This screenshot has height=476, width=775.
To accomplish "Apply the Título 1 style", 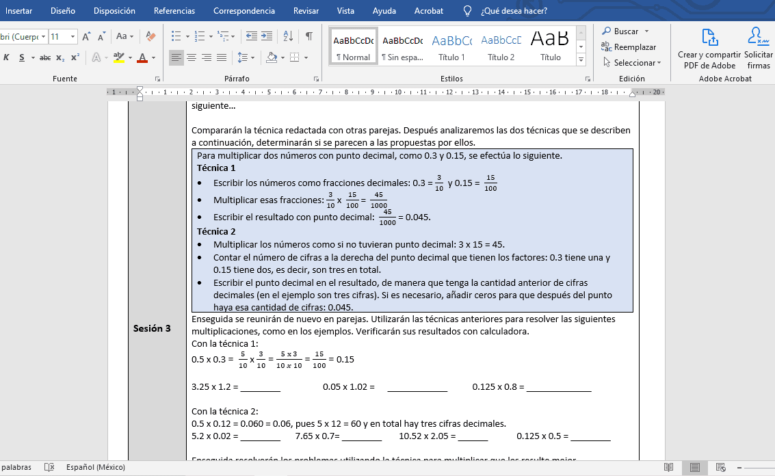I will tap(451, 47).
